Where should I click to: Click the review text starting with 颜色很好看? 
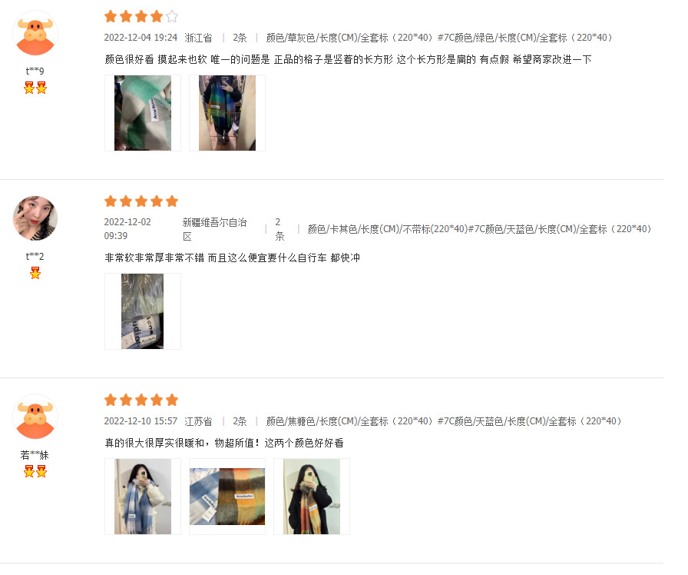(x=348, y=59)
